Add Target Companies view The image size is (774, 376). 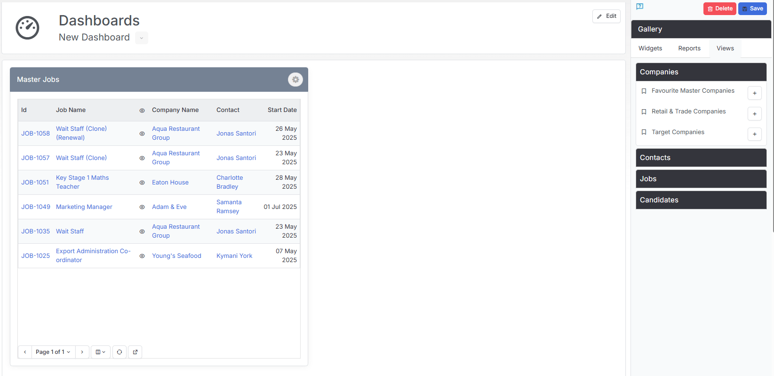tap(755, 135)
